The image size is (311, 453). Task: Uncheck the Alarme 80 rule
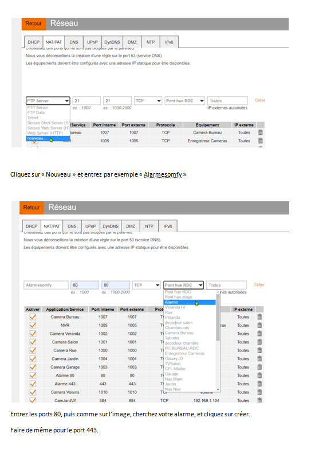coord(33,376)
